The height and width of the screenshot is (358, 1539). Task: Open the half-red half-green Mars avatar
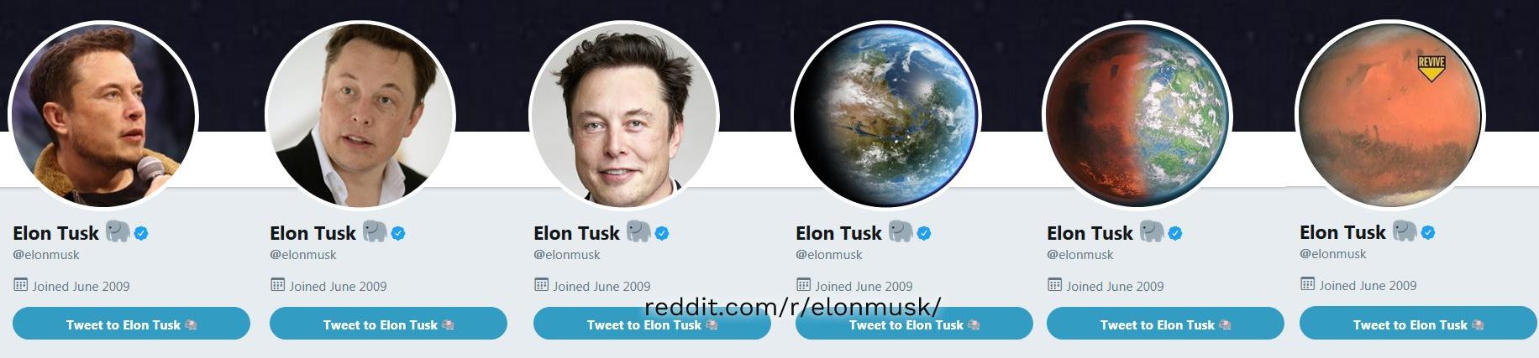click(1137, 115)
